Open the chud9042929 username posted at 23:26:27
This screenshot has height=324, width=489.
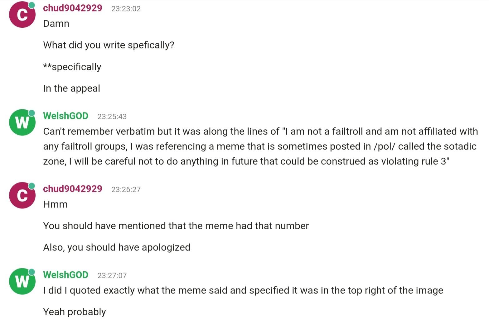(x=72, y=189)
